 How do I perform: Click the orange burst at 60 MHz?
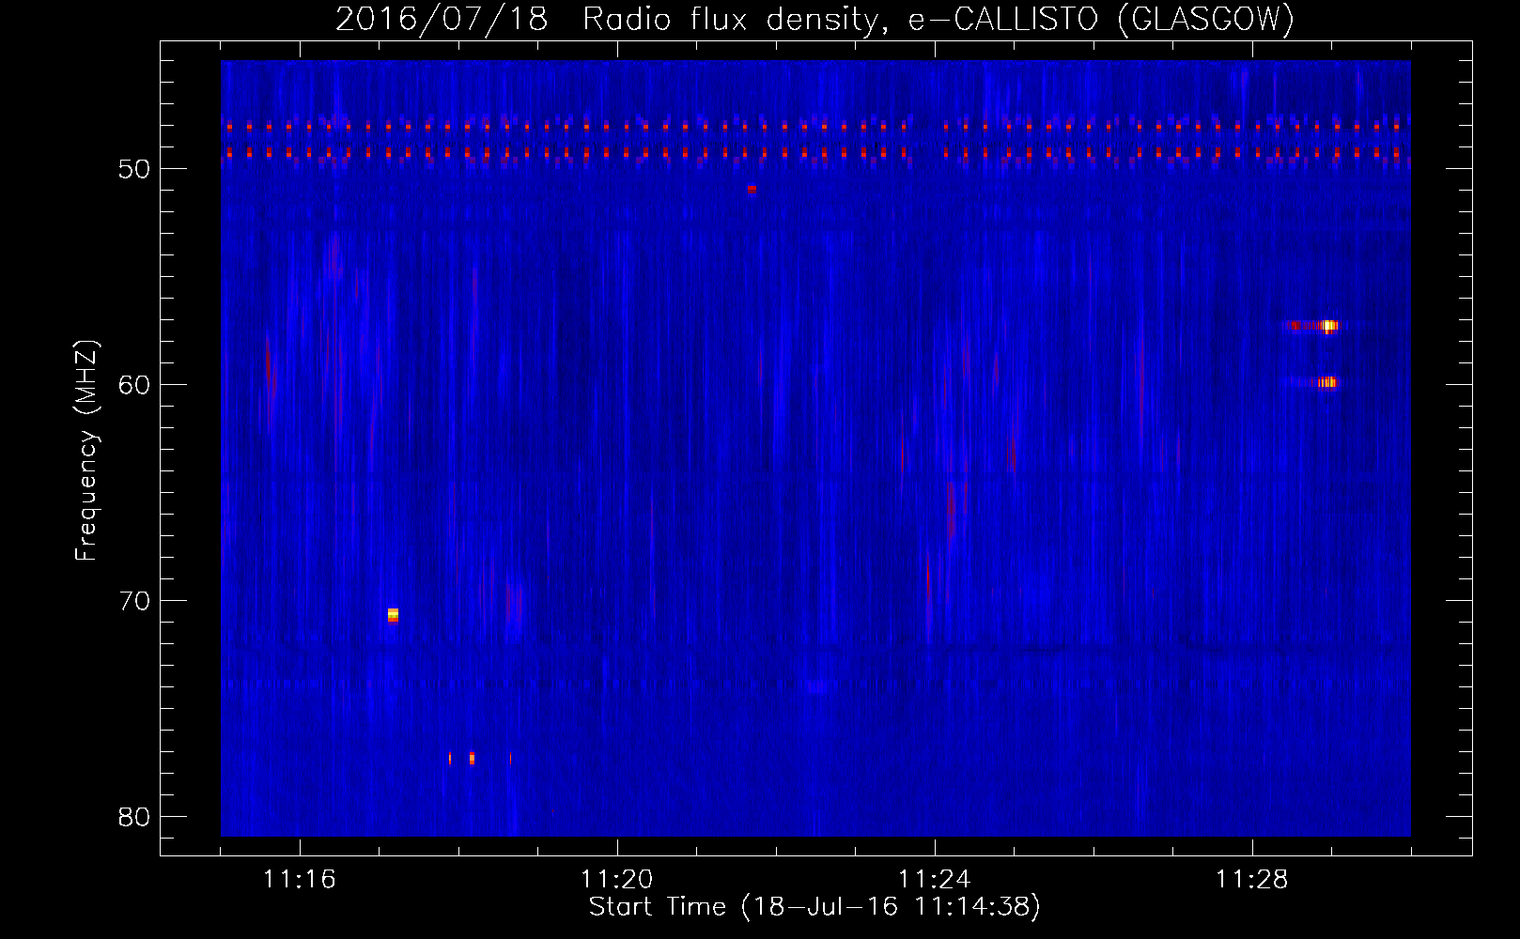pos(1326,382)
